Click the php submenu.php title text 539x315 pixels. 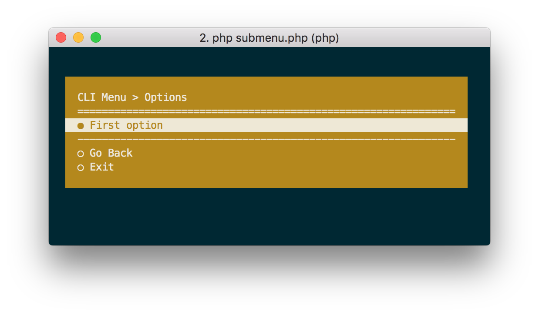[269, 38]
